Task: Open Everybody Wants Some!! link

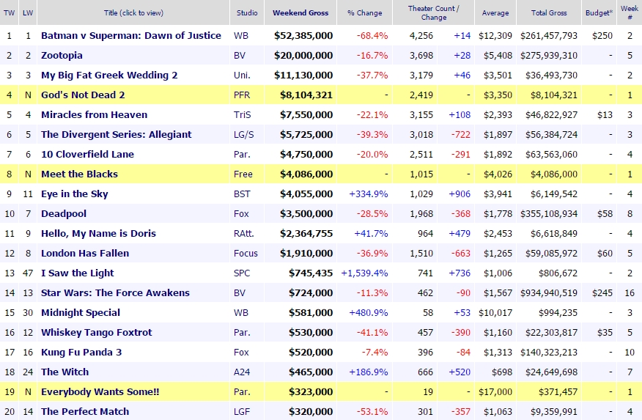Action: [x=100, y=391]
